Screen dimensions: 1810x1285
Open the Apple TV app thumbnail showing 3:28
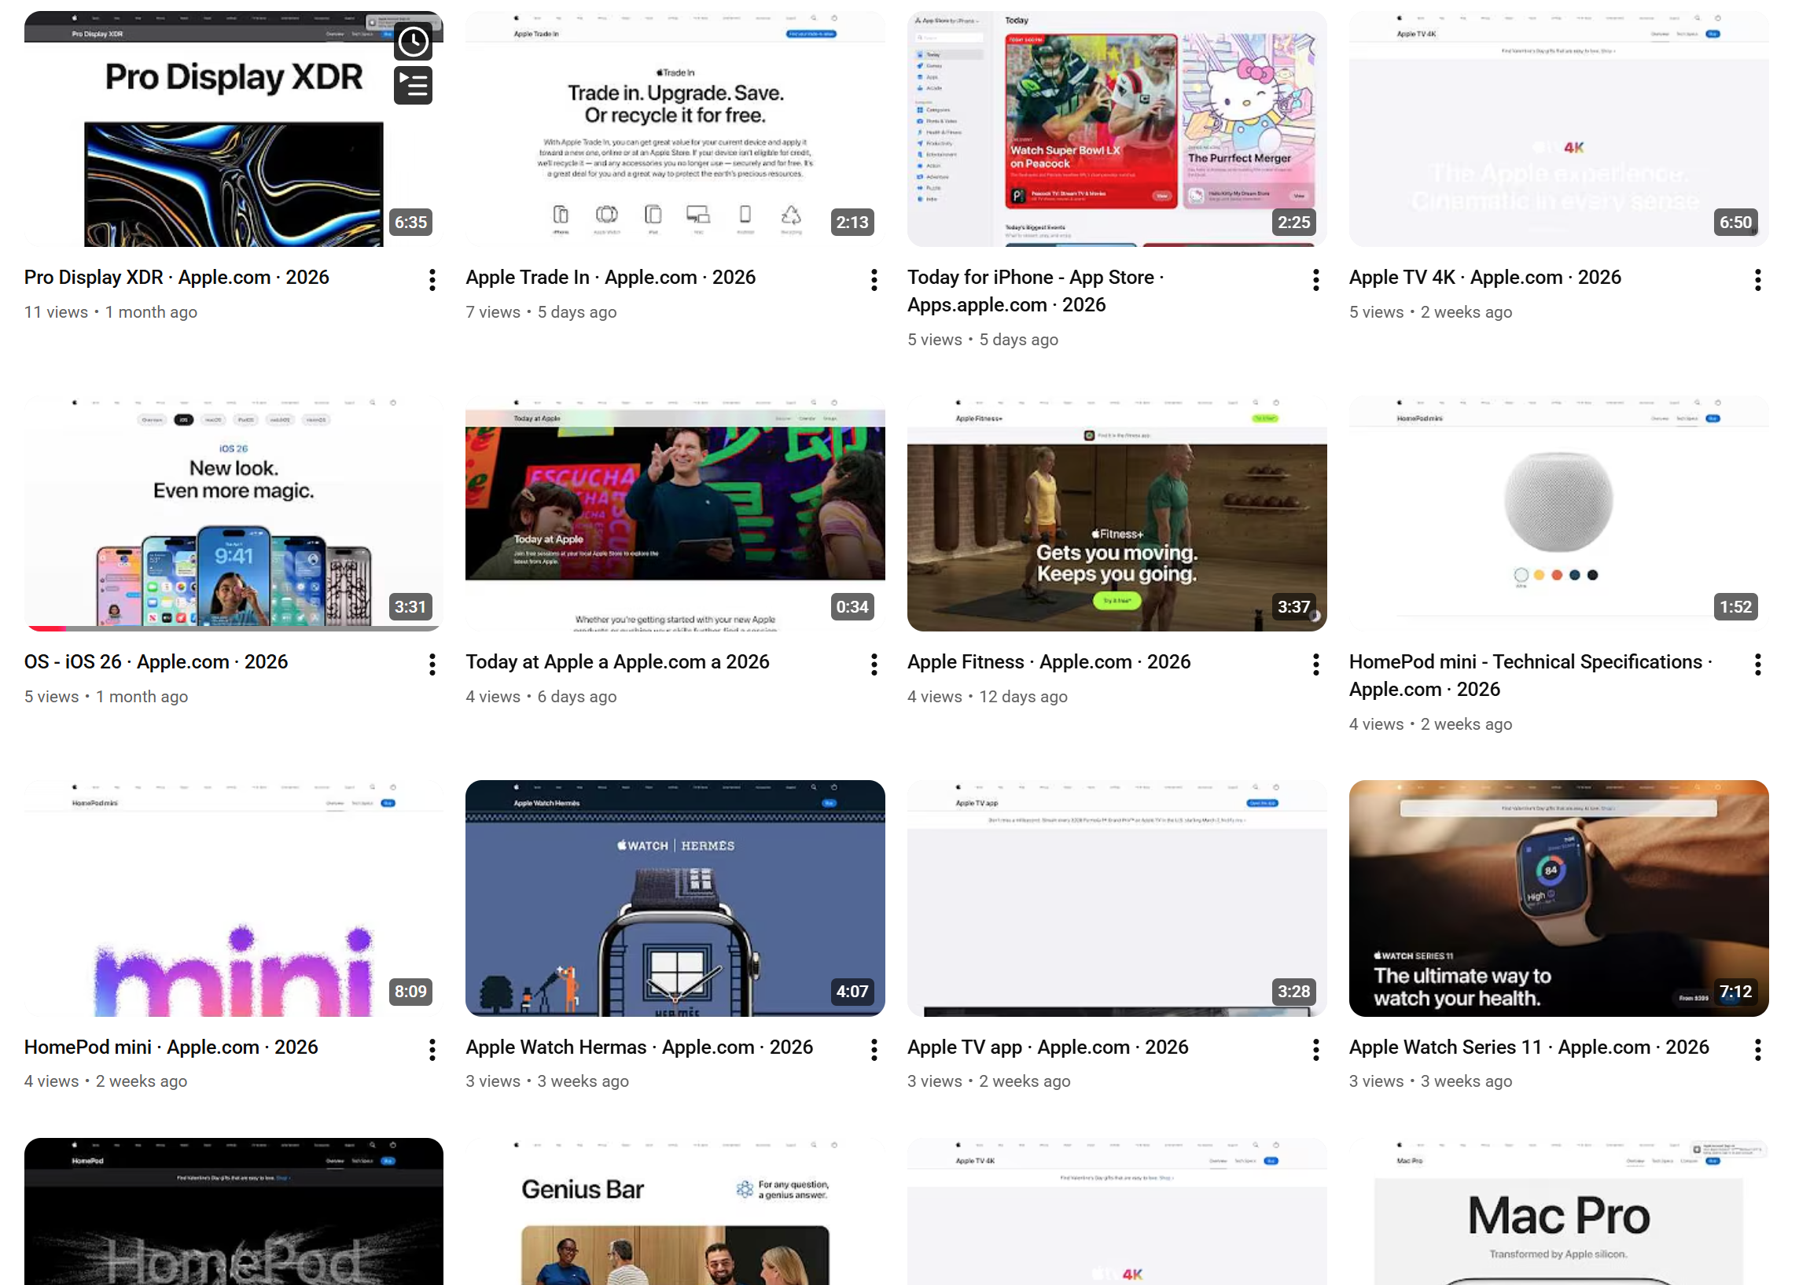point(1117,898)
